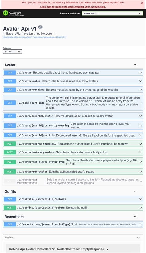The width and height of the screenshot is (146, 253).
Task: Expand the /v1/avatar-rules endpoint arrow
Action: coord(140,81)
